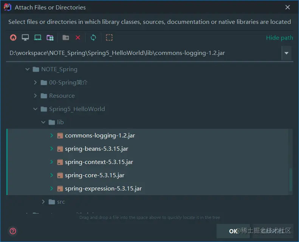The width and height of the screenshot is (299, 242).
Task: Delete selected item with red X icon
Action: point(78,37)
